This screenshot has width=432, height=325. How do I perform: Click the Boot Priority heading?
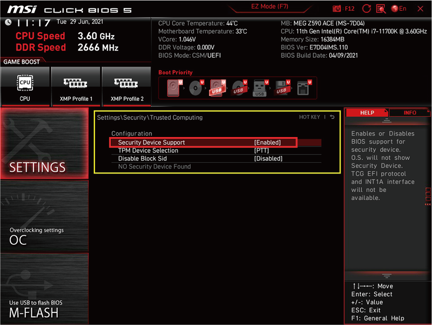[175, 72]
